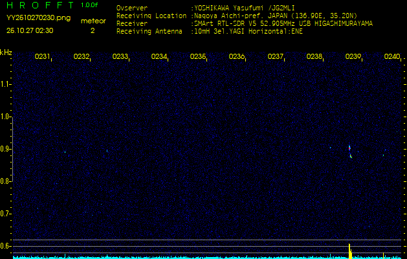Viewport: 407px width, 259px height.
Task: Select the 0240 time marker
Action: 391,57
